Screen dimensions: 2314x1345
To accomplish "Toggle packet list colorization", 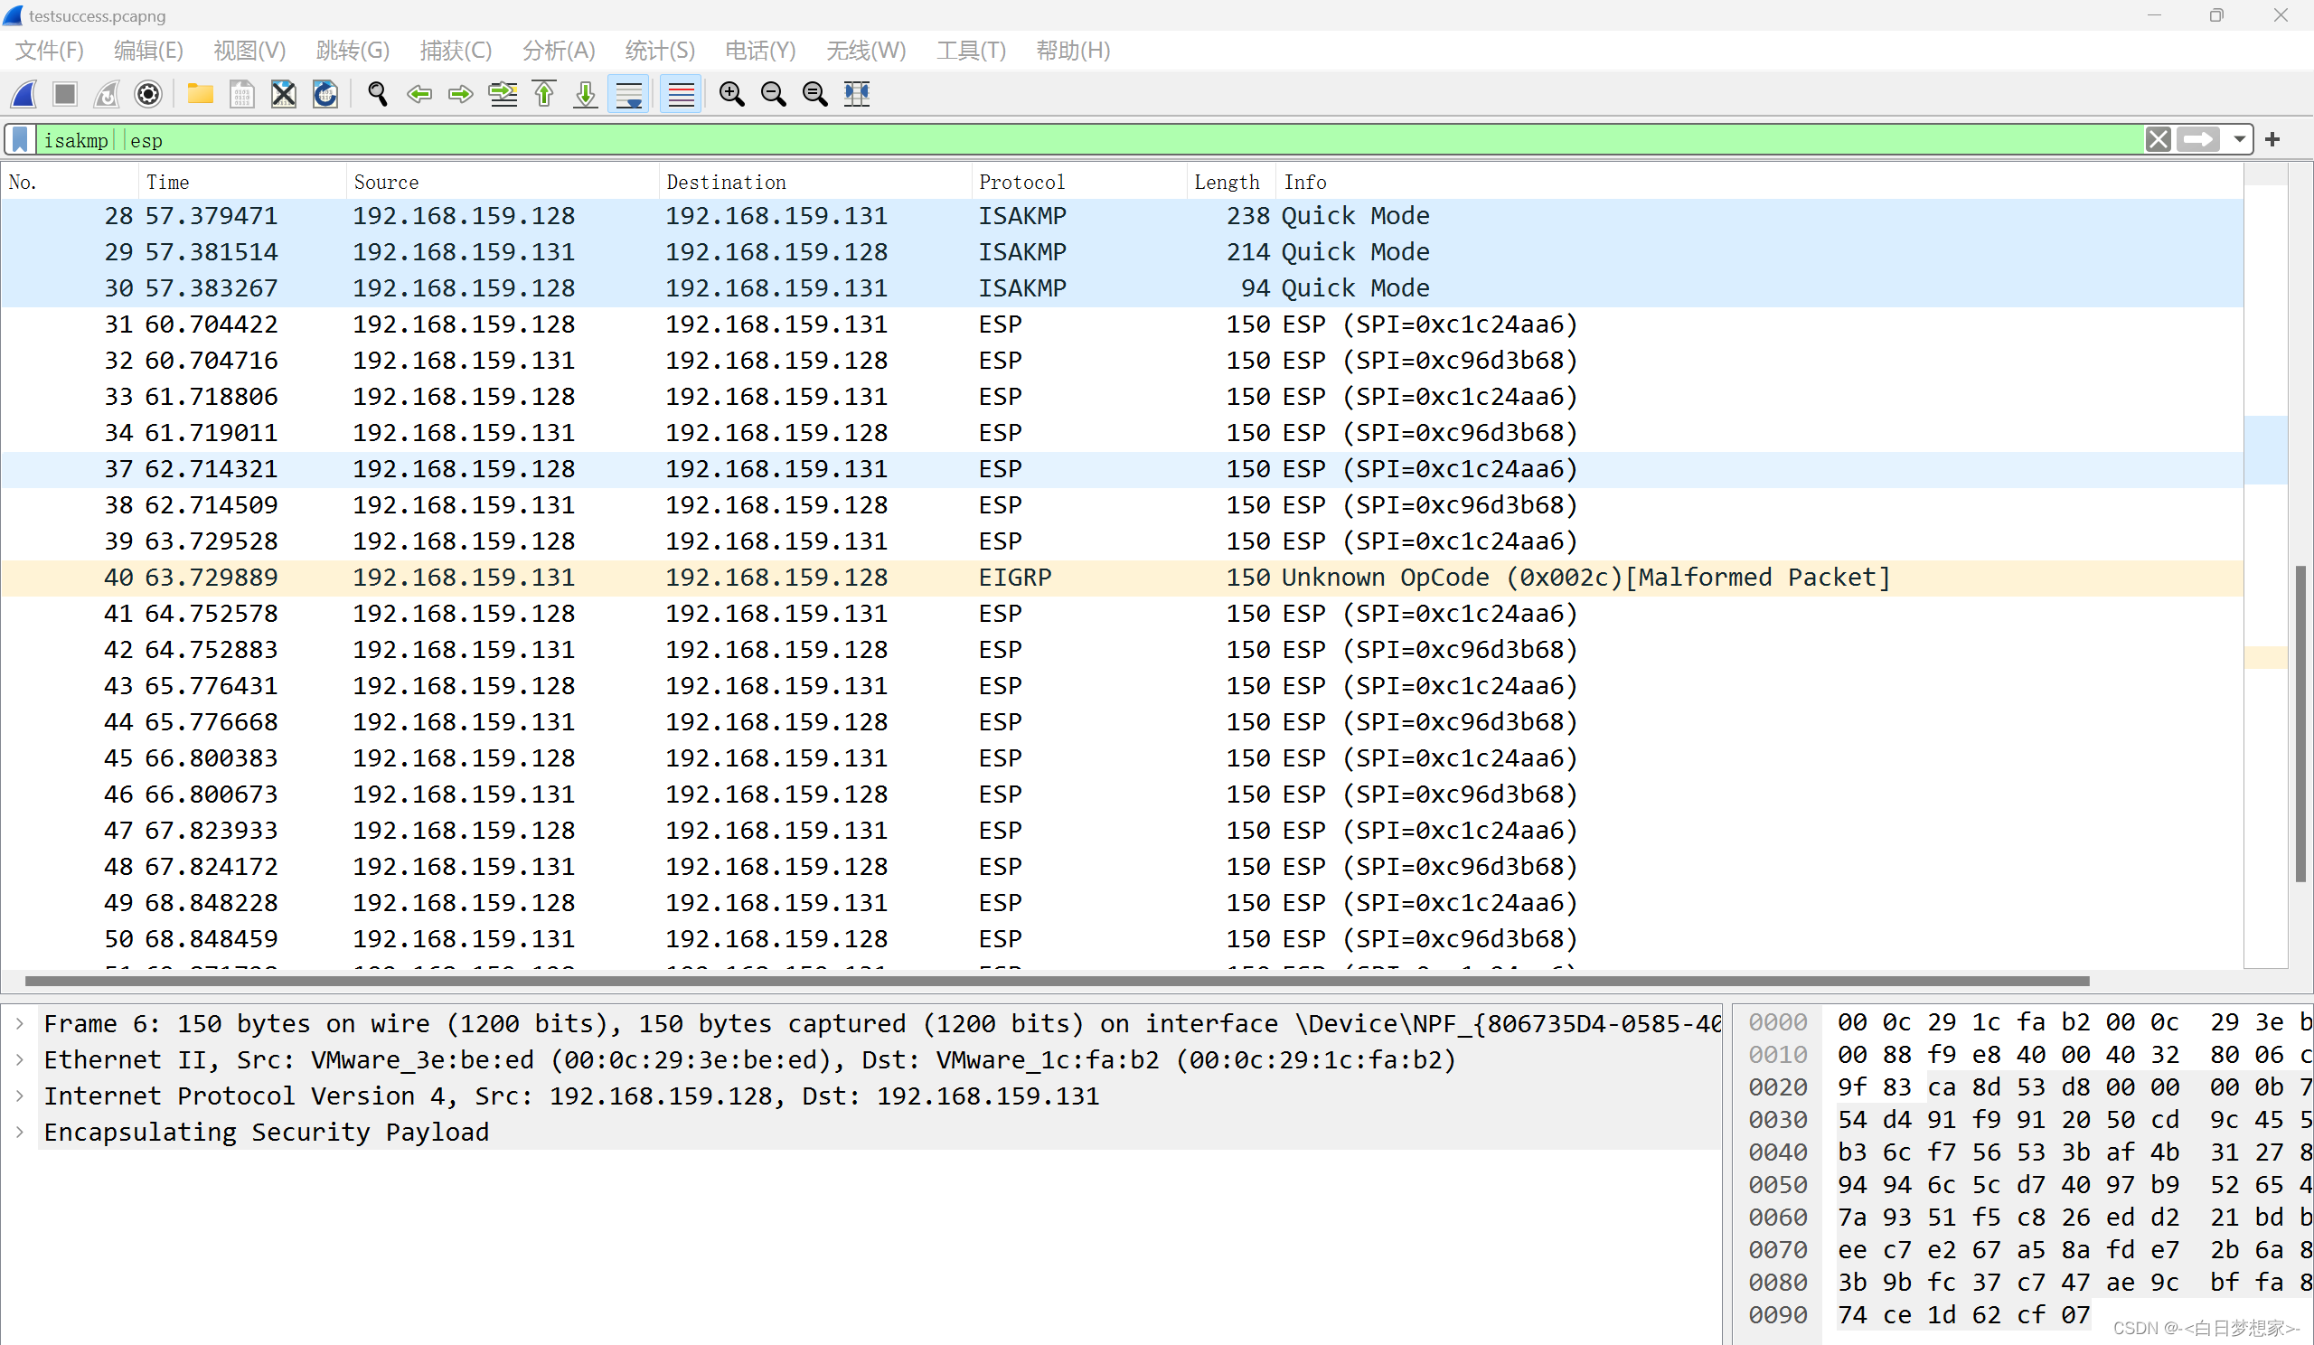I will click(681, 94).
